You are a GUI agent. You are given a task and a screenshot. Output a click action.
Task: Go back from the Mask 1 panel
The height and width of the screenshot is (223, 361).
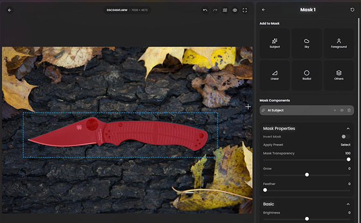263,10
